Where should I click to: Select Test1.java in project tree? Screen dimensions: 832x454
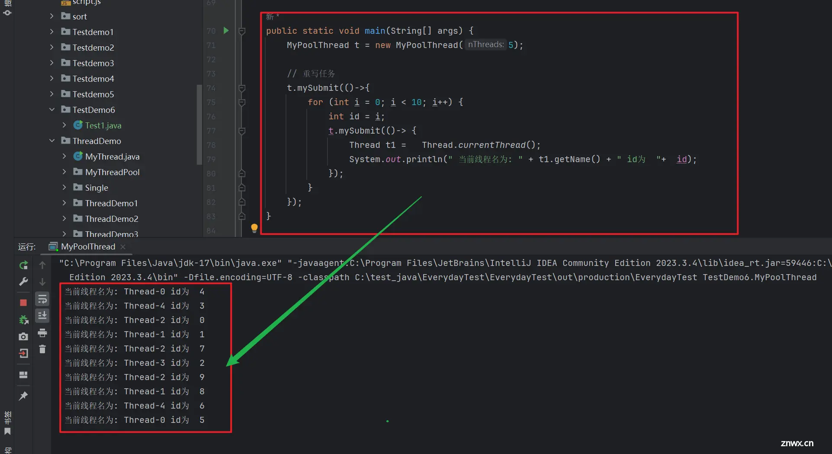point(103,125)
